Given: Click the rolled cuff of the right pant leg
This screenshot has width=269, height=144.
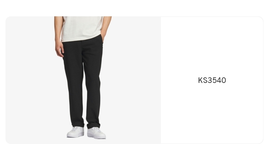Looking at the screenshot, I should (x=94, y=126).
